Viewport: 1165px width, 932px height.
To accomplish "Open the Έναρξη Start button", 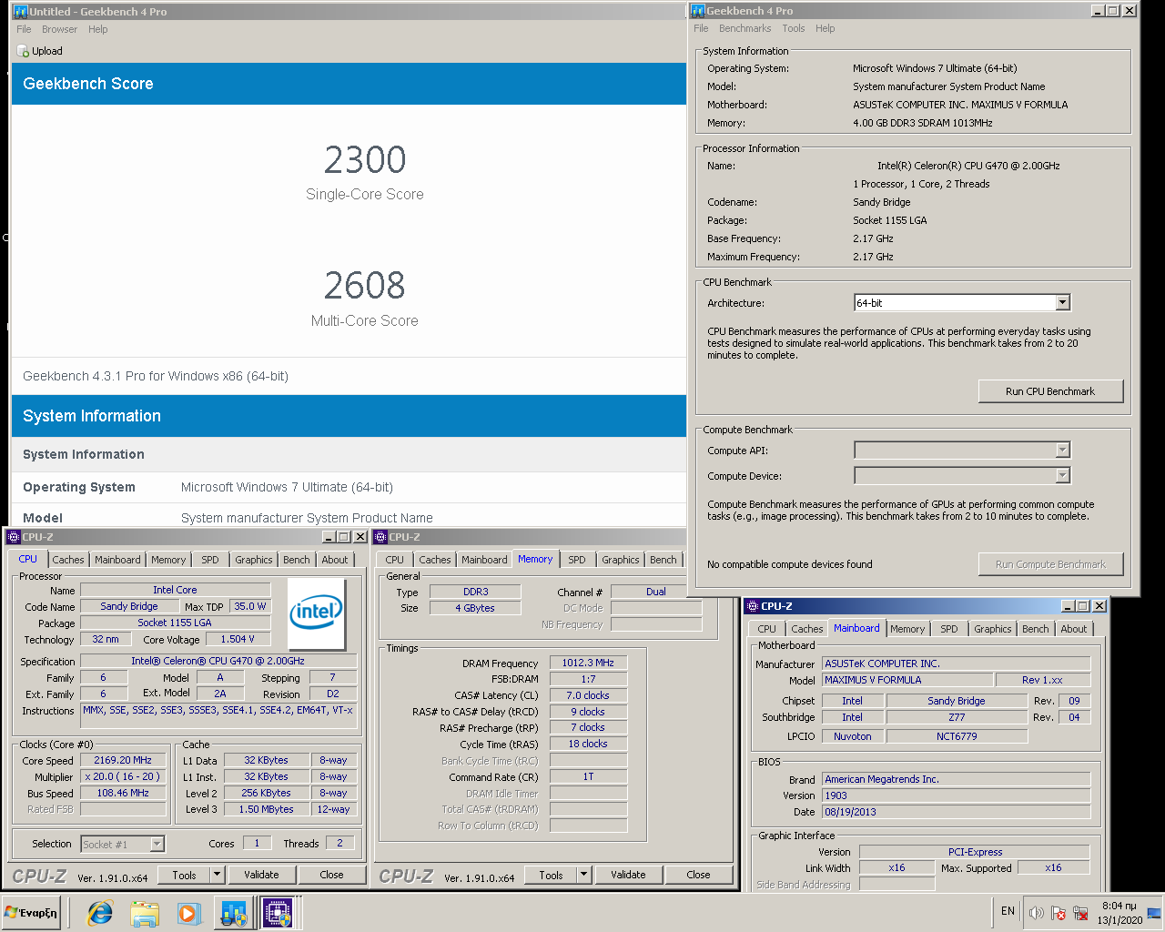I will (31, 912).
